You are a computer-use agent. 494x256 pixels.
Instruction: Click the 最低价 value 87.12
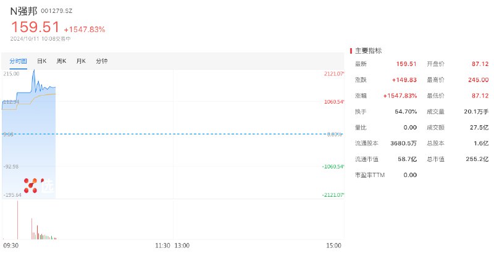coord(480,96)
